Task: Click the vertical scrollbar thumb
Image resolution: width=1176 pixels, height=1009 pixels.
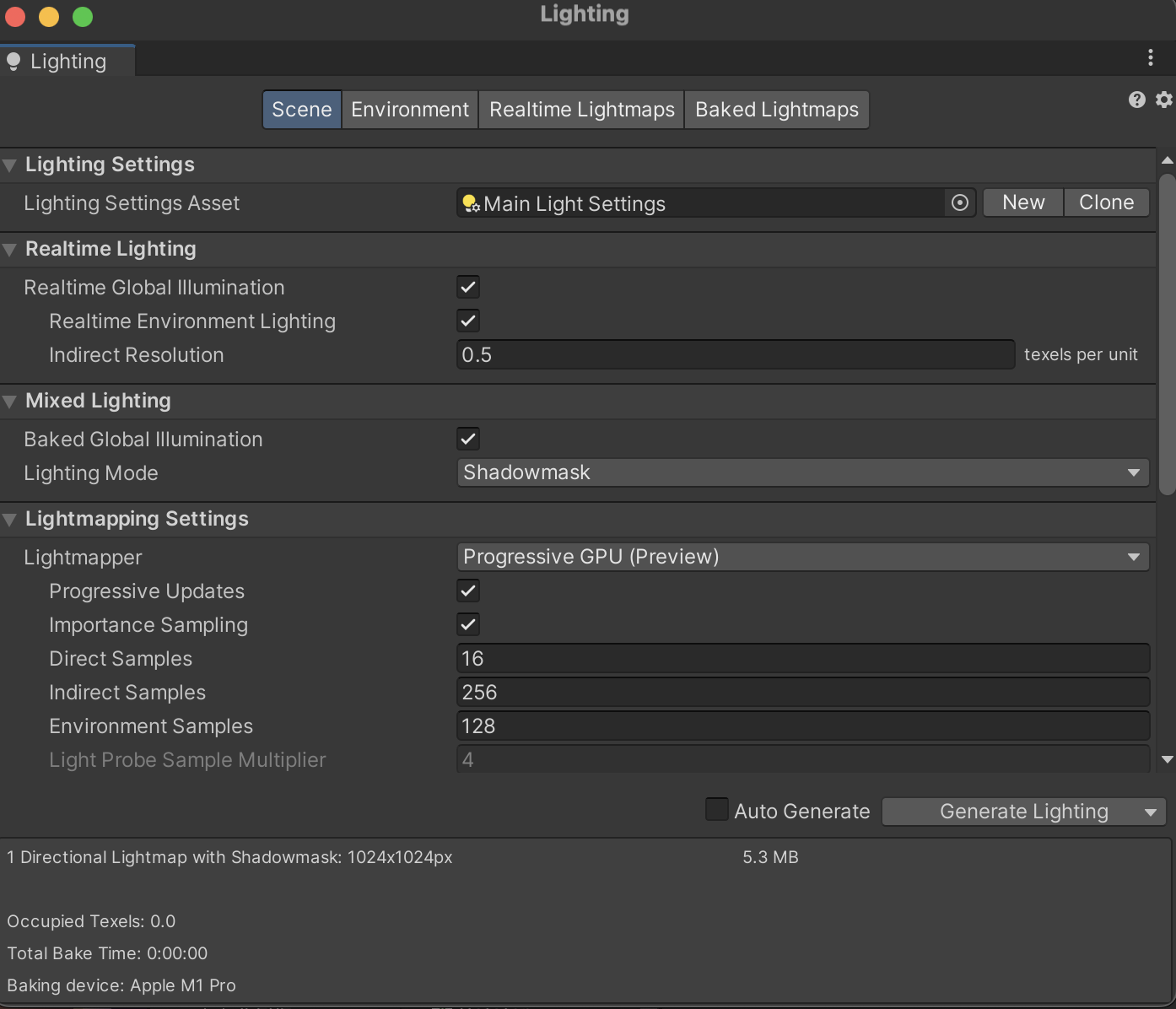Action: point(1167,334)
